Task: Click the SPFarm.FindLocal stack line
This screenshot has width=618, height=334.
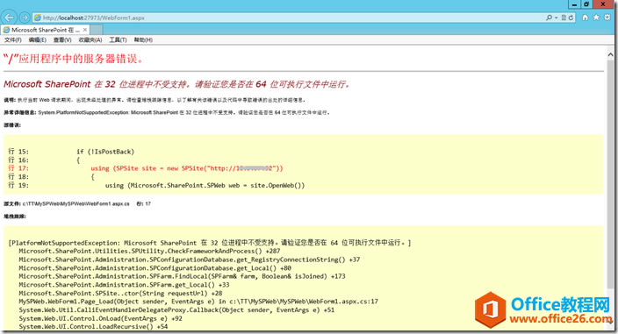Action: tap(182, 276)
